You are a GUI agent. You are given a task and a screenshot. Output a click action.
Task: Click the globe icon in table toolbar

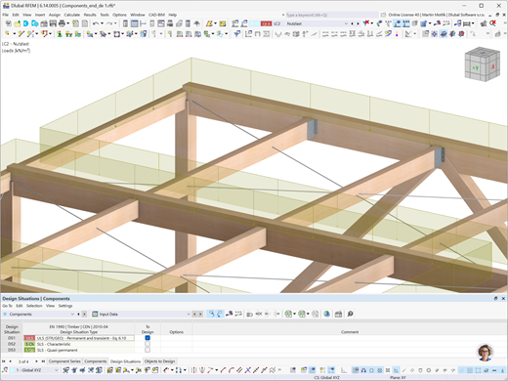(326, 314)
